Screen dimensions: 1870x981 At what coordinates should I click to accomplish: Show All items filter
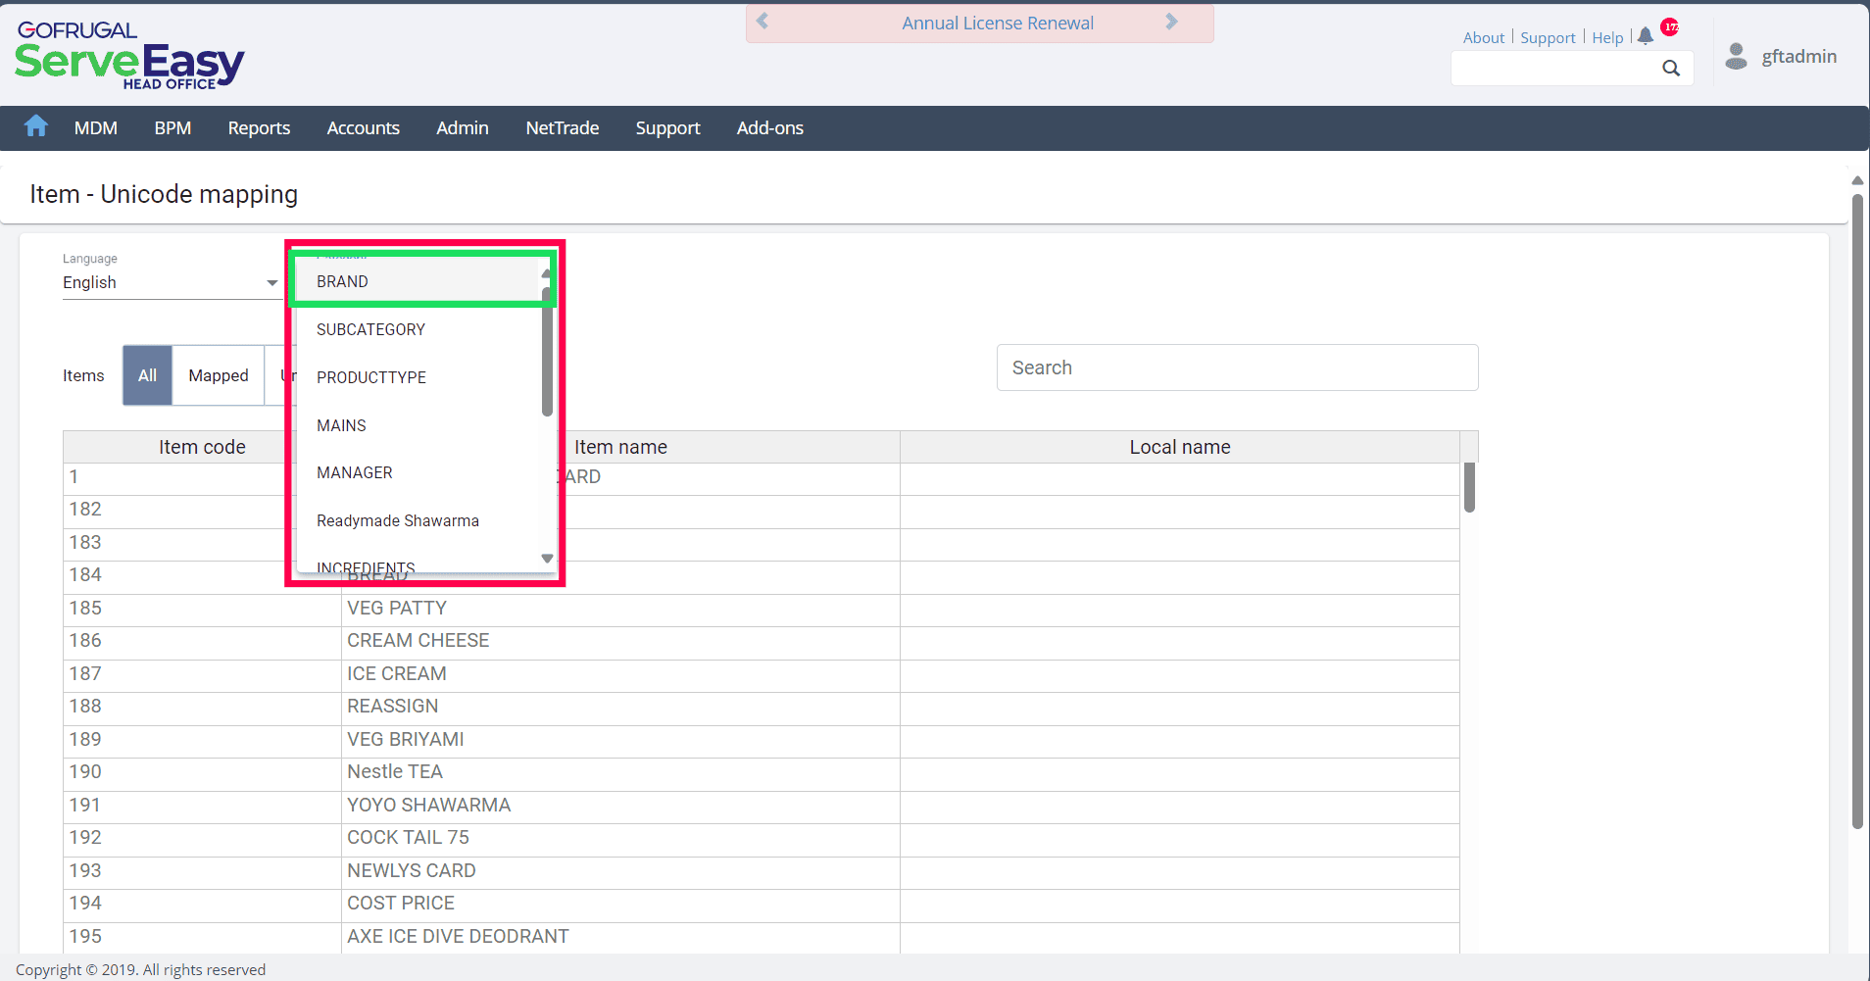pos(147,375)
